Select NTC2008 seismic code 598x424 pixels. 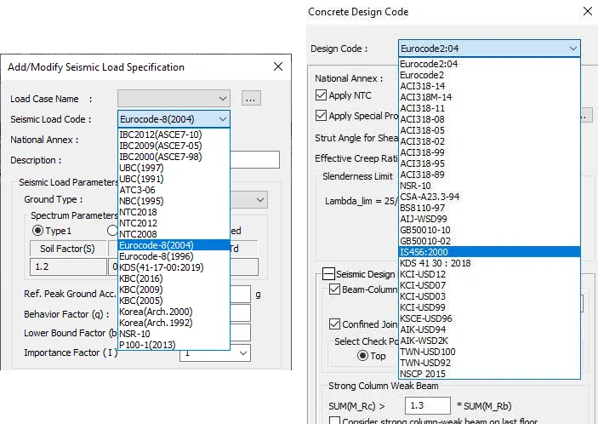click(174, 234)
